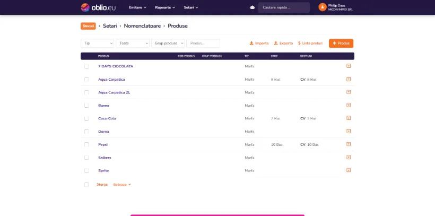Click the Importa link
Viewport: 435px width, 216px height.
coord(259,44)
